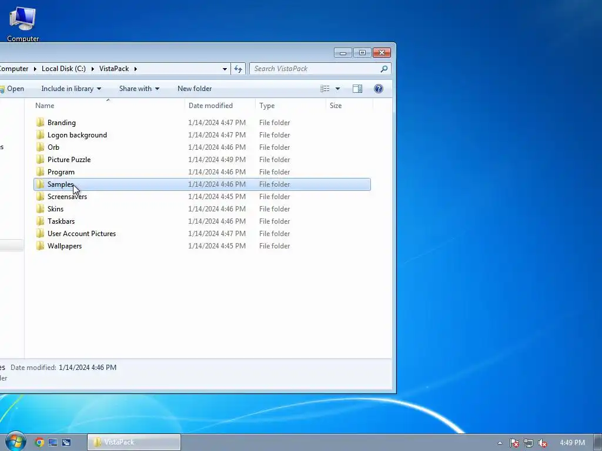Open the view options dropdown arrow
Viewport: 602px width, 451px height.
pyautogui.click(x=338, y=89)
